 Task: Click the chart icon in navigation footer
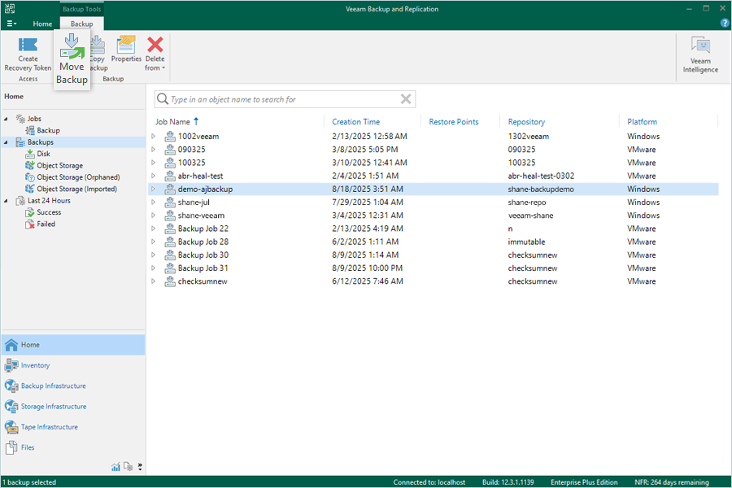[x=115, y=467]
